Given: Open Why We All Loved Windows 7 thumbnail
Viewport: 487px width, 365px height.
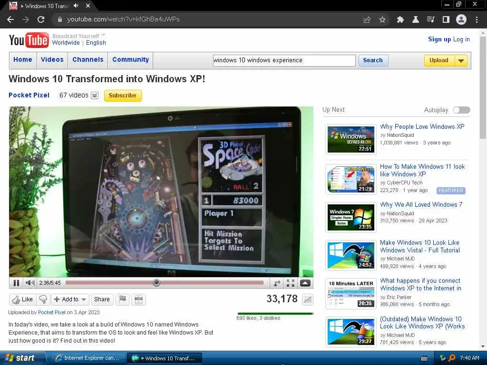Looking at the screenshot, I should tap(351, 217).
